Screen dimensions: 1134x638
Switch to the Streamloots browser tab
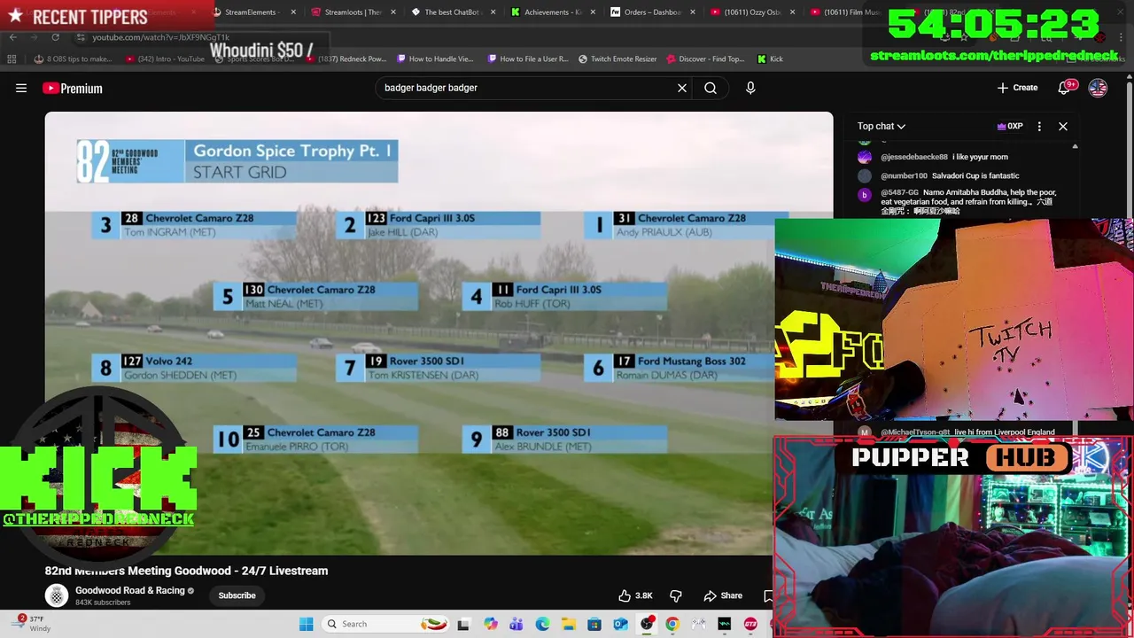[x=353, y=12]
